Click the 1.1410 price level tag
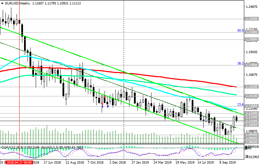Image resolution: width=259 pixels, height=166 pixels. pos(251,96)
